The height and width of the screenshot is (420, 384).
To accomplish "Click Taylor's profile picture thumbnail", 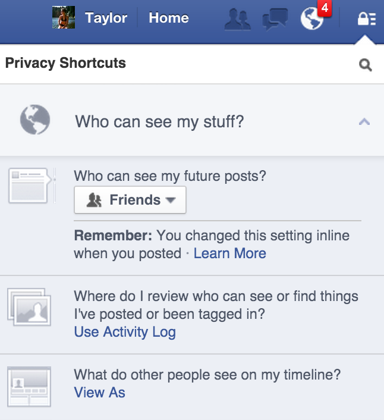I will tap(64, 17).
